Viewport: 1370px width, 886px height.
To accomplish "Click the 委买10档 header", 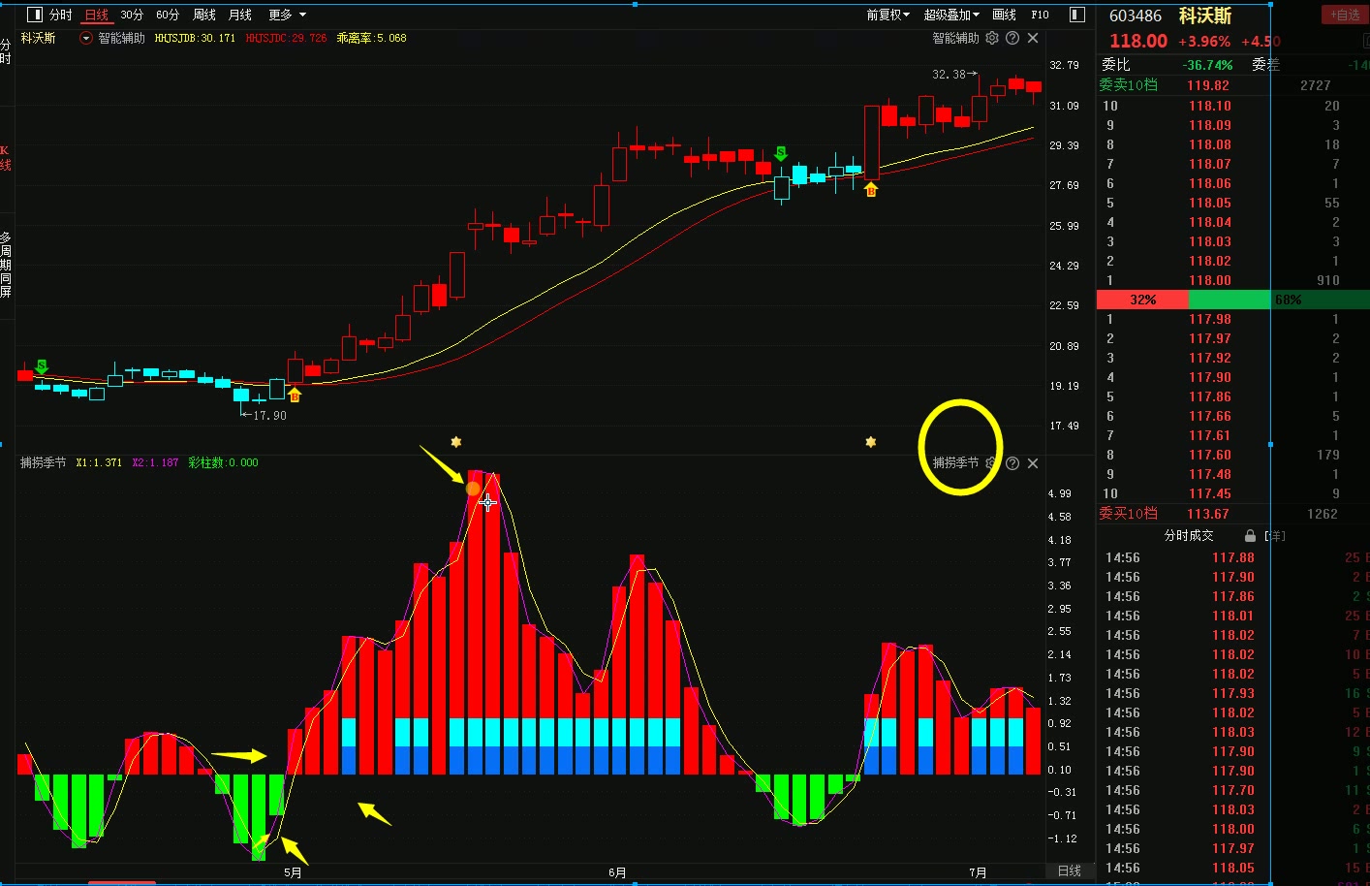I will [x=1128, y=514].
